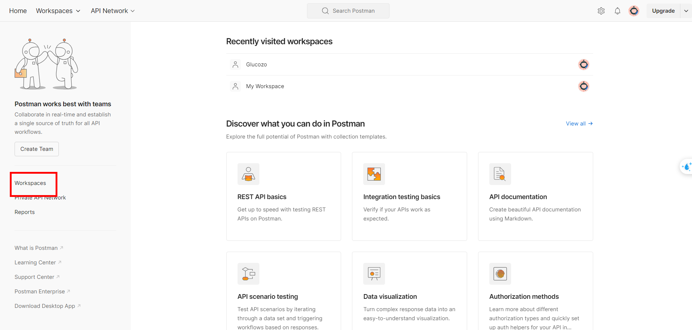Viewport: 692px width, 330px height.
Task: Open the user avatar menu in header
Action: click(634, 11)
